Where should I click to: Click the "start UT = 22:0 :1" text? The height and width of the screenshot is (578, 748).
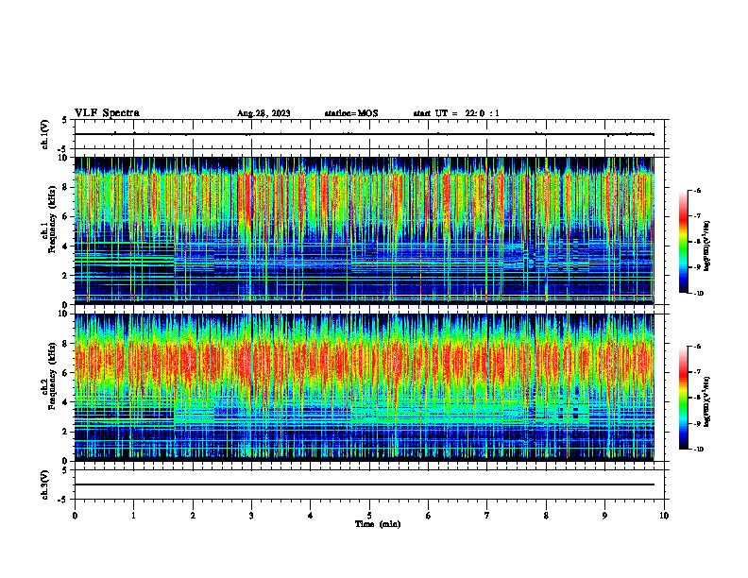tap(456, 113)
